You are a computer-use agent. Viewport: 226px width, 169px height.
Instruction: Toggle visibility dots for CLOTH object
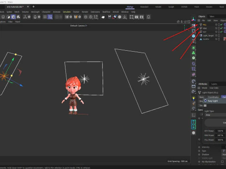point(219,39)
